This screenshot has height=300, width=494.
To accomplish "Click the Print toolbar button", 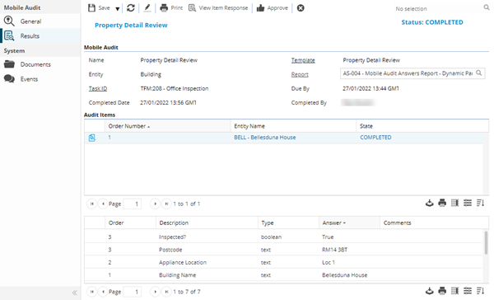I will click(171, 8).
